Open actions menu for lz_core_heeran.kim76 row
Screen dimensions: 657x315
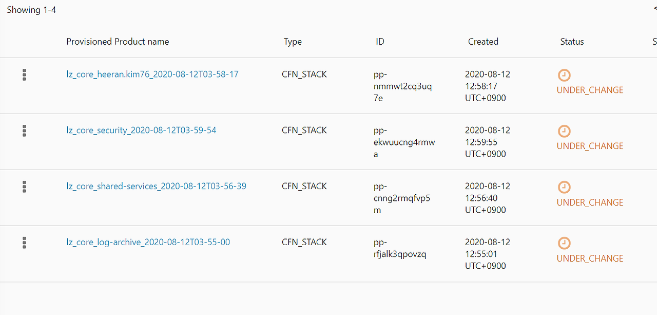24,75
